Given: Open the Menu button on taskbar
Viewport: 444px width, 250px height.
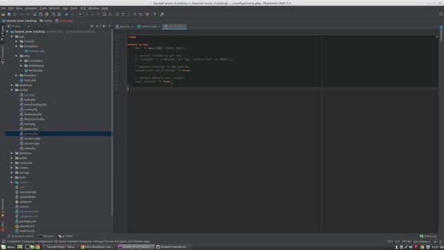Looking at the screenshot, I should 8,247.
